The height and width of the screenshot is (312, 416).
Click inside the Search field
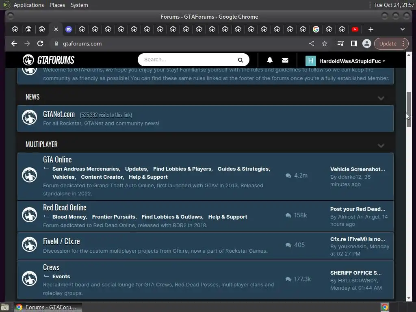point(188,60)
